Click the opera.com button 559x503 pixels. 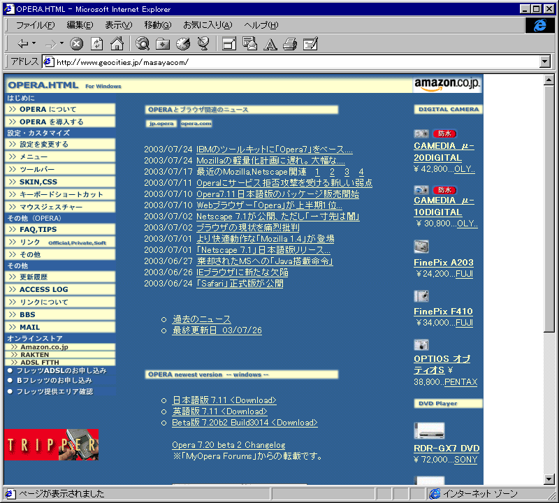pos(196,124)
